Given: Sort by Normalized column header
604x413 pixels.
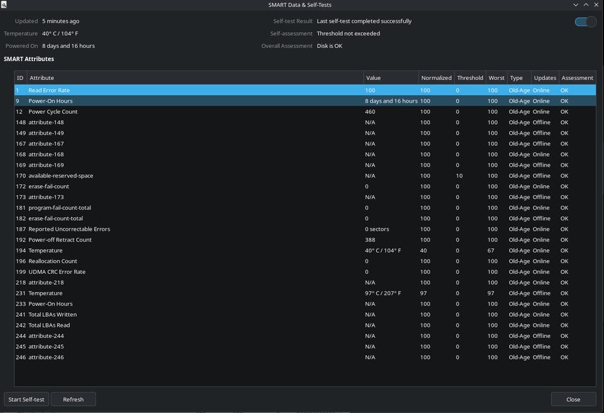Looking at the screenshot, I should [x=437, y=77].
